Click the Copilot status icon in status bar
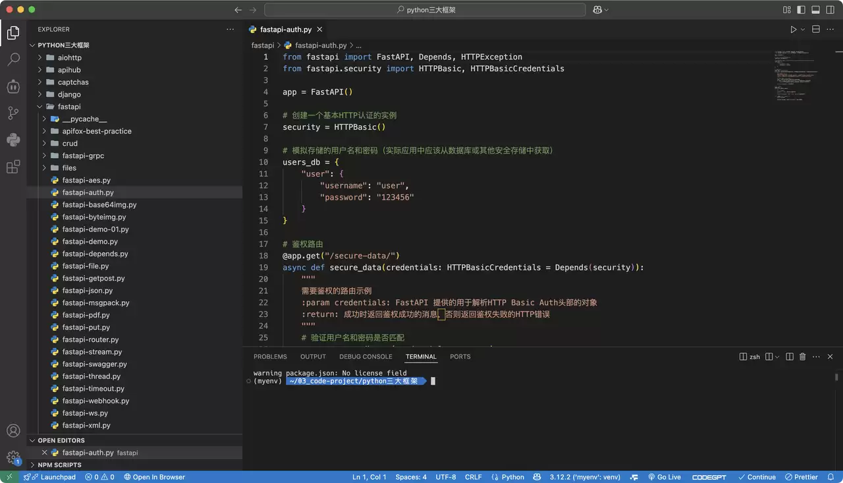This screenshot has width=843, height=483. (537, 477)
